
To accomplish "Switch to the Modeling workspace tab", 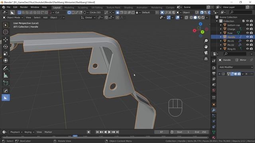I will 69,8.
